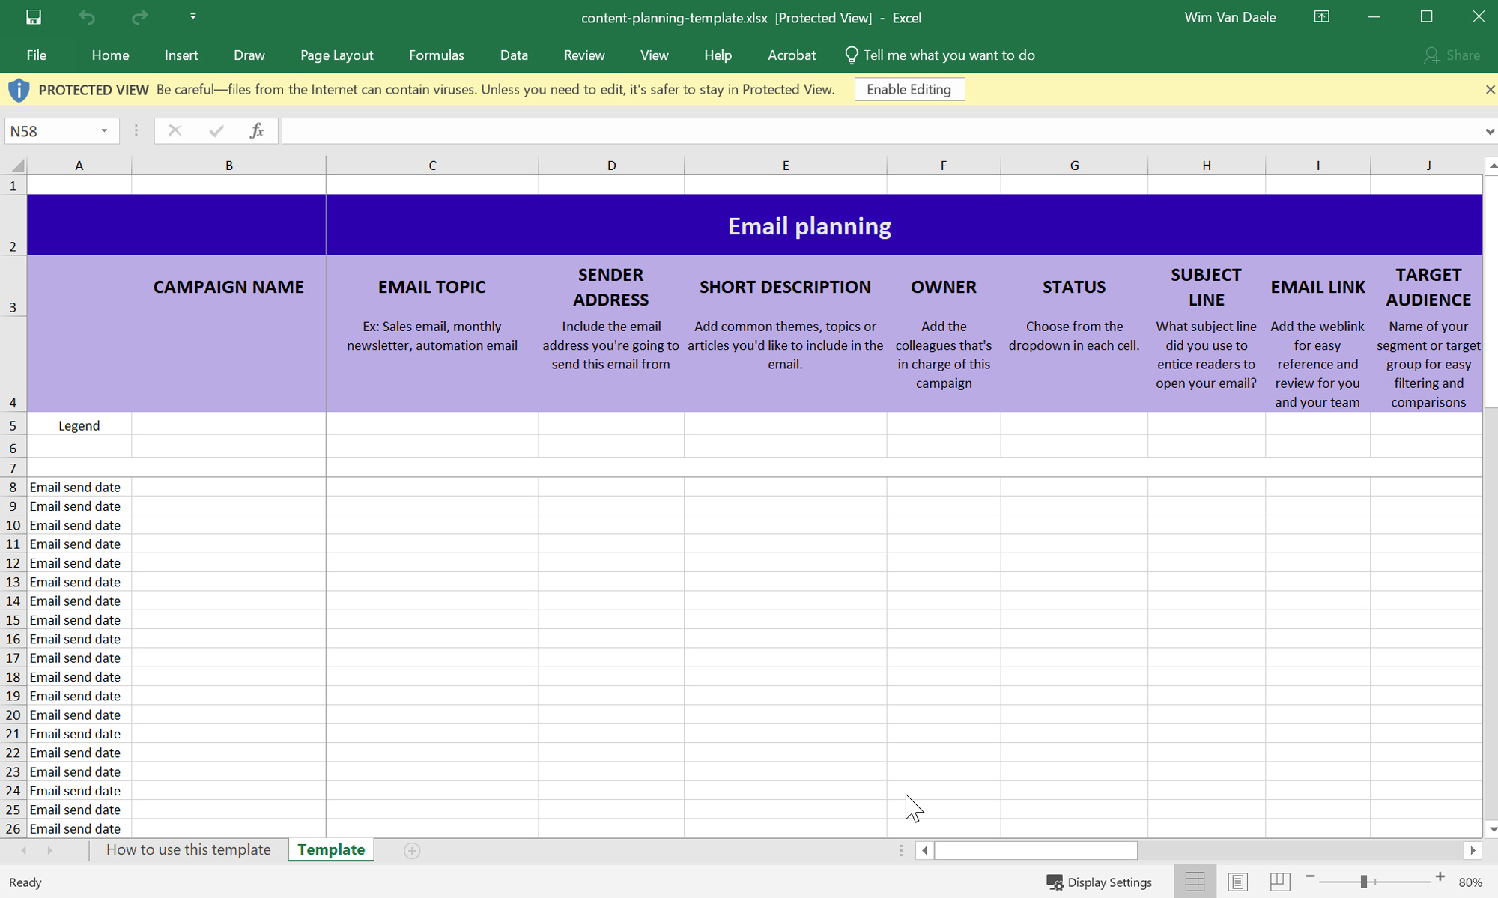Select column C header

click(432, 166)
